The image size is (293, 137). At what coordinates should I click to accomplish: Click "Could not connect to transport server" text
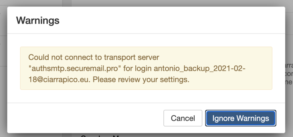coord(94,57)
